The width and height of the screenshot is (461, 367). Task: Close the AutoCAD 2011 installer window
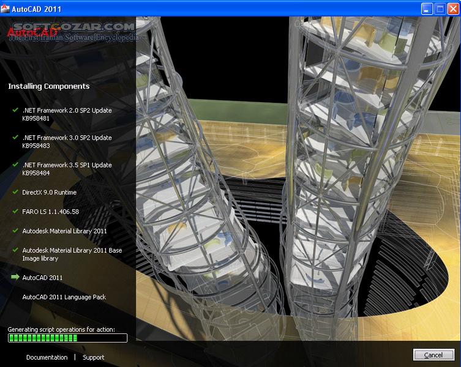coord(454,9)
